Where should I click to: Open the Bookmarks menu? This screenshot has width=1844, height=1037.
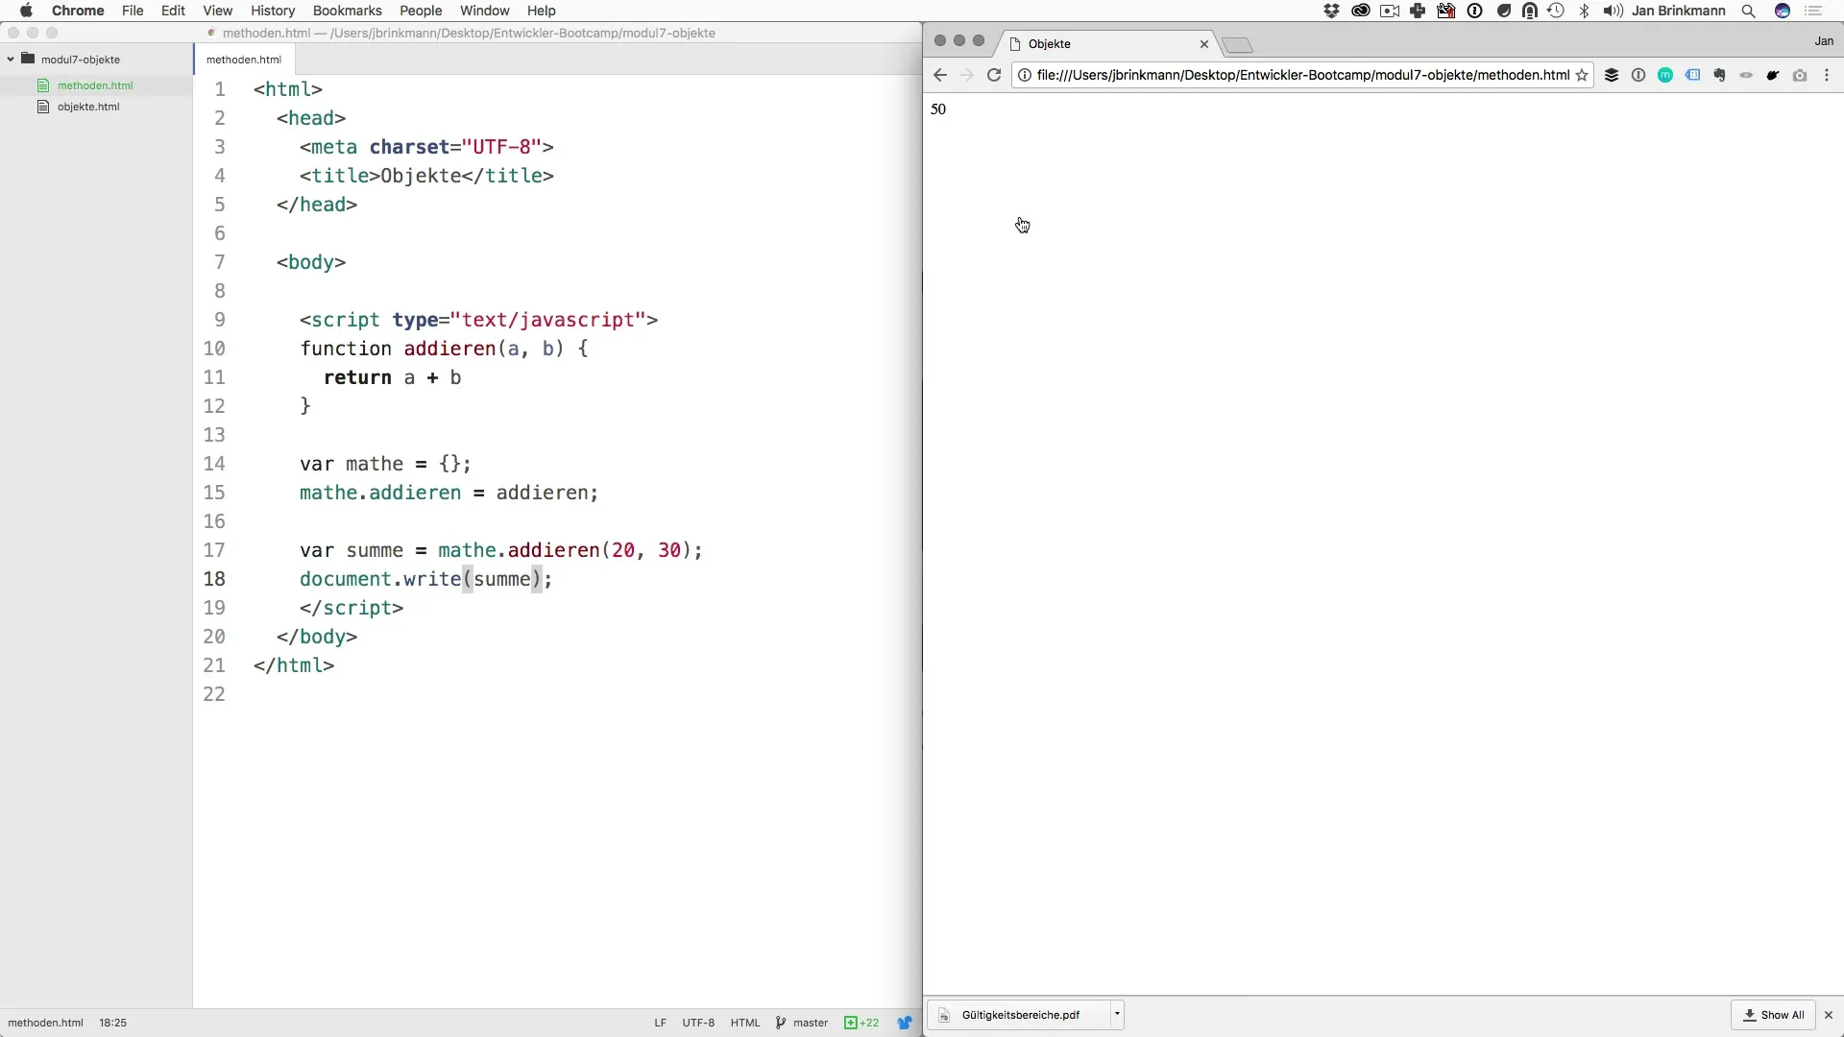pos(348,11)
